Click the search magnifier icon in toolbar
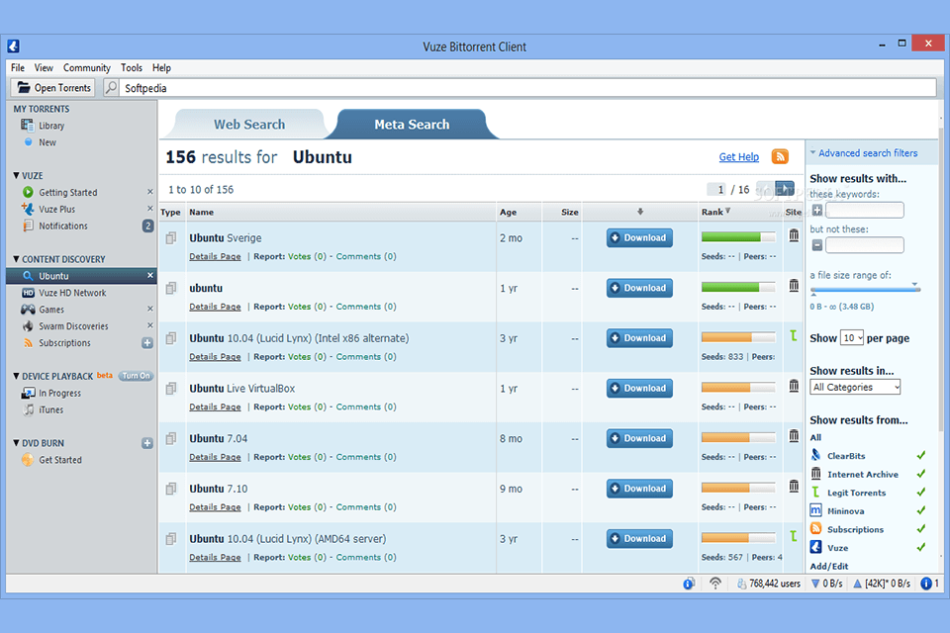Image resolution: width=950 pixels, height=633 pixels. click(x=111, y=88)
